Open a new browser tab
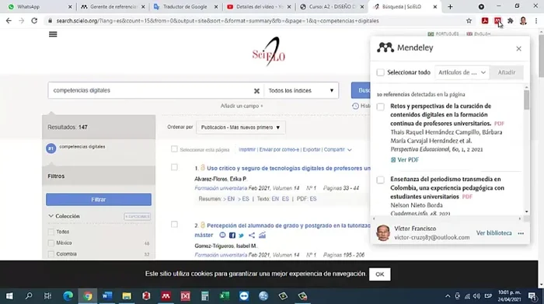 pyautogui.click(x=450, y=6)
